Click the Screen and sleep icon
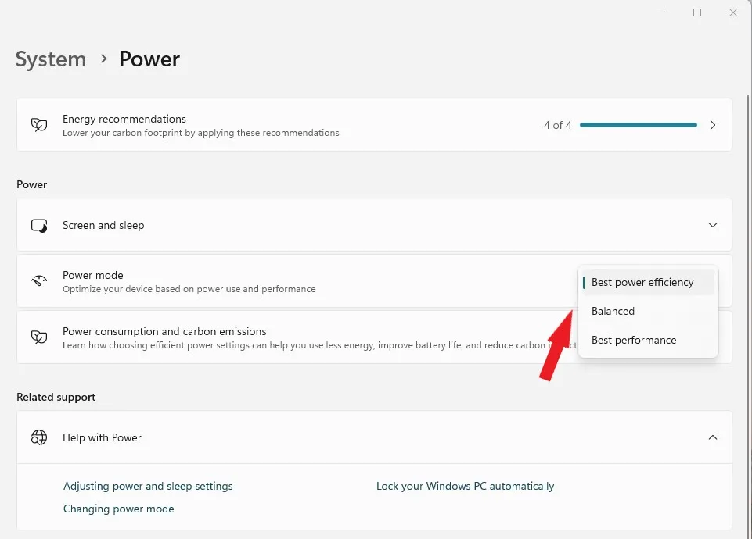The height and width of the screenshot is (539, 752). 39,225
